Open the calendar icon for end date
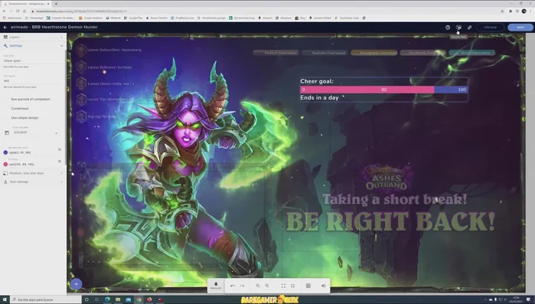Image resolution: width=535 pixels, height=304 pixels. click(x=6, y=132)
